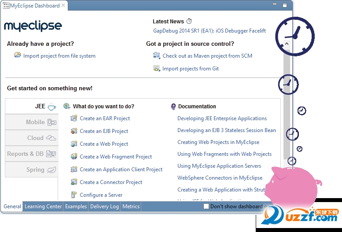Open Creating Web Projects in MyEclipse doc
This screenshot has height=232, width=342.
218,142
